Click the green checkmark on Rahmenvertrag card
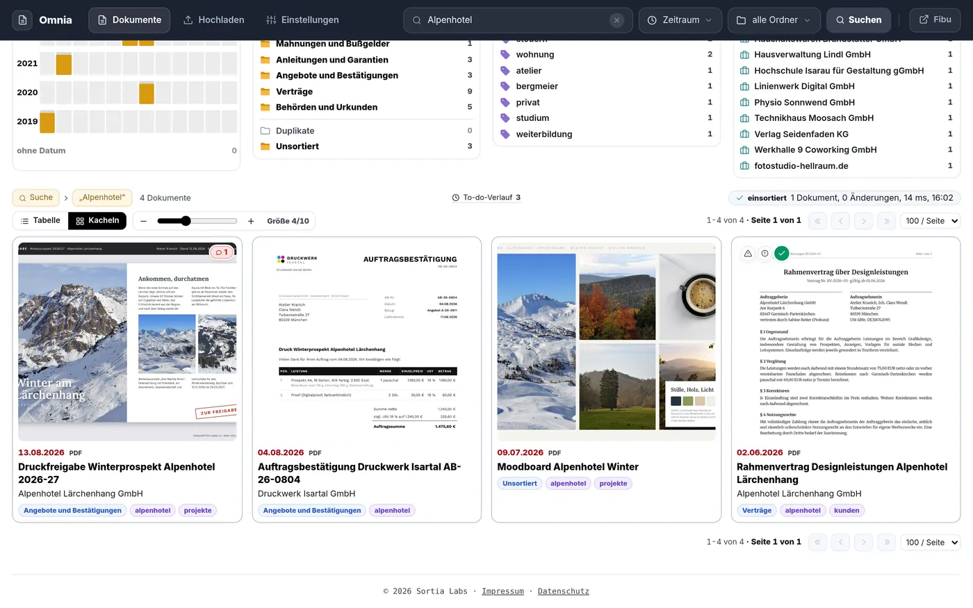The image size is (973, 608). [x=782, y=254]
